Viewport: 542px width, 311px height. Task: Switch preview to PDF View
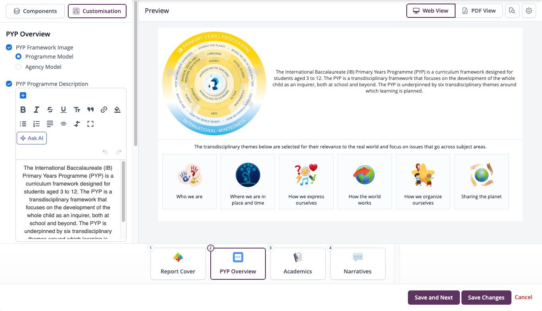coord(479,11)
